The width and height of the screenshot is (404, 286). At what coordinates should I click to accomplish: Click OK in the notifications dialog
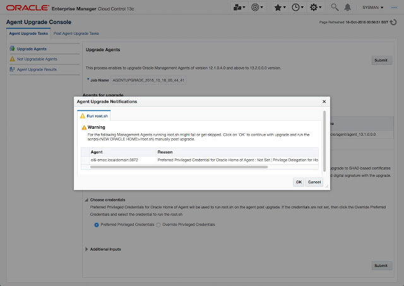tap(299, 182)
